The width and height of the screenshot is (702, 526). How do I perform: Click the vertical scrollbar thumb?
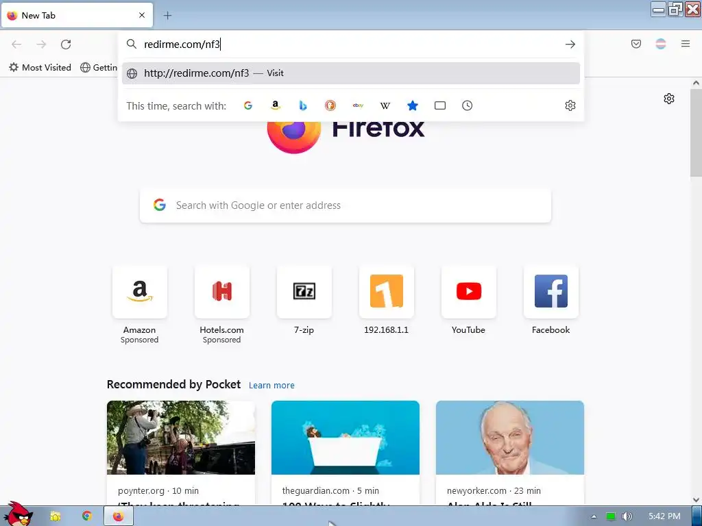coord(696,132)
